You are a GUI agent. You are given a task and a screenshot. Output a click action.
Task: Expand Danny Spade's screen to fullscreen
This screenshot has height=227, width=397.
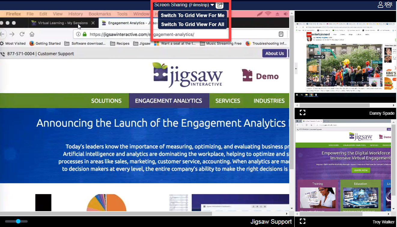point(302,113)
